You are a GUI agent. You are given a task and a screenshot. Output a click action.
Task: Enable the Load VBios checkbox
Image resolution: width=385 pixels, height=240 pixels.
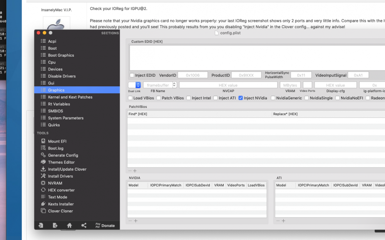[130, 98]
